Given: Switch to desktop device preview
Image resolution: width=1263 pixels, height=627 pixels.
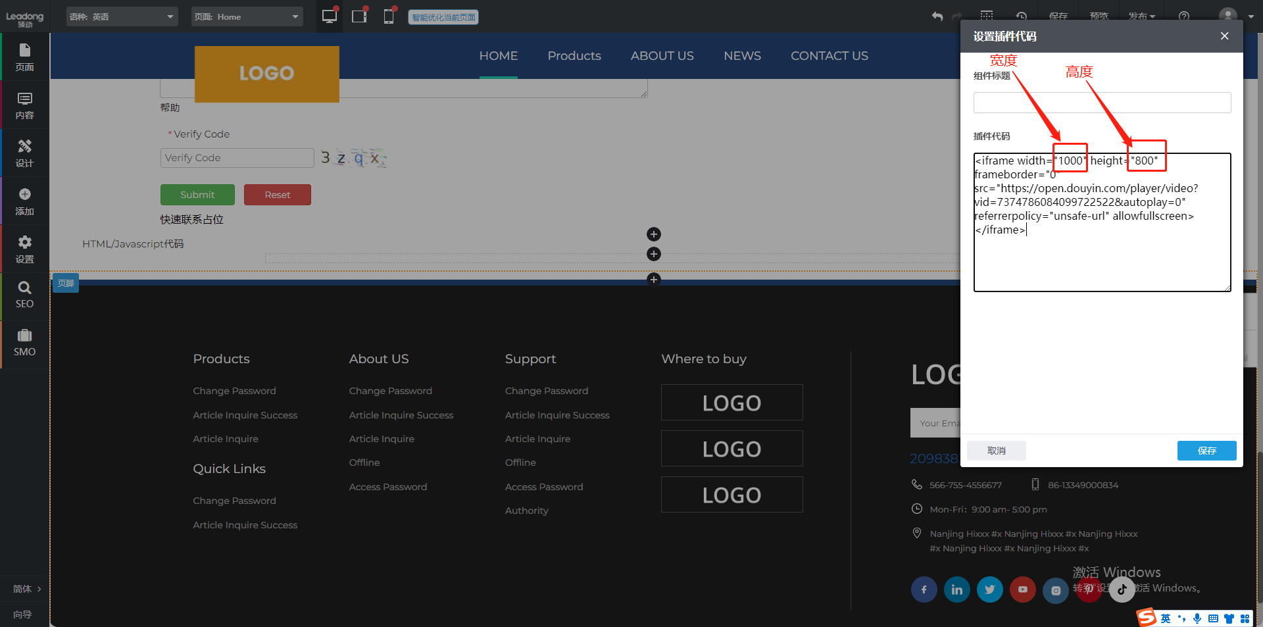Looking at the screenshot, I should (329, 16).
